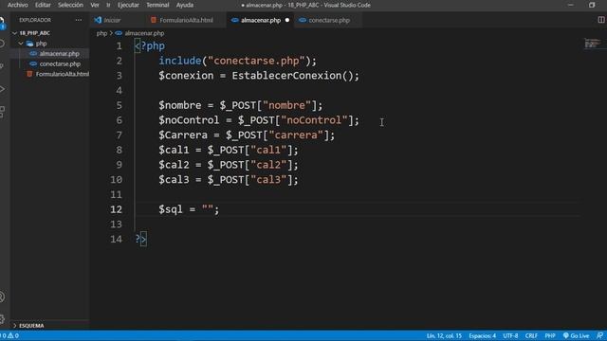The image size is (607, 341).
Task: Place cursor inside $sql empty string
Action: tap(208, 209)
